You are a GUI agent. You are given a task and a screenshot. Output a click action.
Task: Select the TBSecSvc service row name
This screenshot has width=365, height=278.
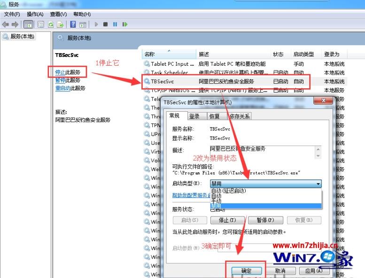162,81
